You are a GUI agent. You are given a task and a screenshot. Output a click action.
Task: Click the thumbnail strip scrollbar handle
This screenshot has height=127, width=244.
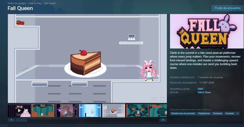pos(21,120)
